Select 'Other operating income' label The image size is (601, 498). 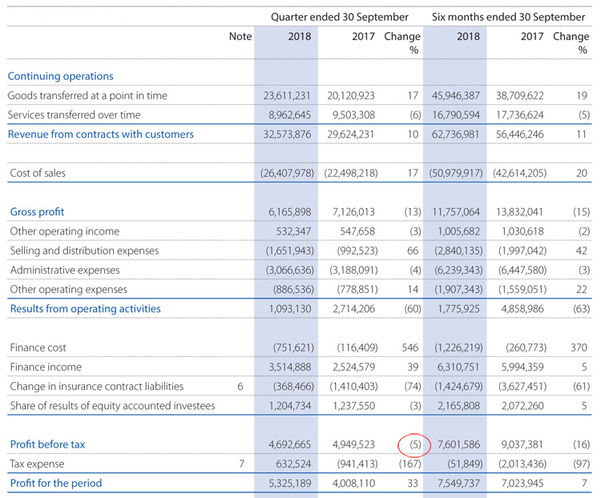pos(65,231)
